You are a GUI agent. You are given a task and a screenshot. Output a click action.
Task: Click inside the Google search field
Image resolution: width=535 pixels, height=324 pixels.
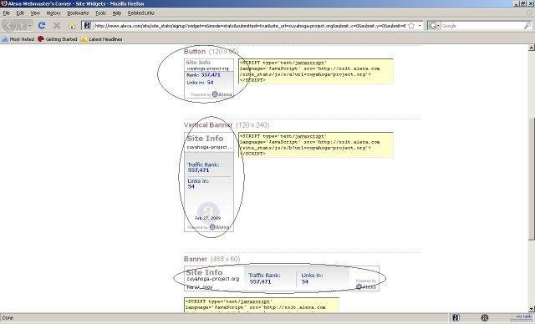(x=481, y=26)
